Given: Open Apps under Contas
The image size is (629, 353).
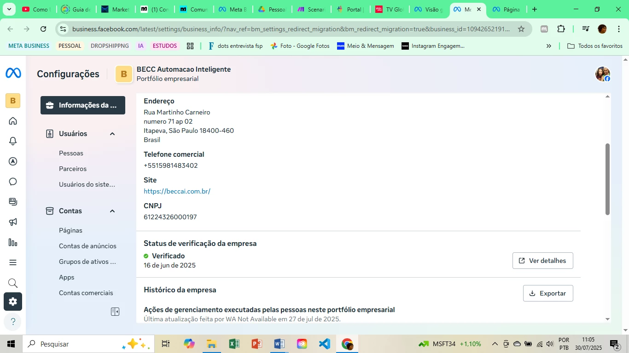Looking at the screenshot, I should (67, 277).
